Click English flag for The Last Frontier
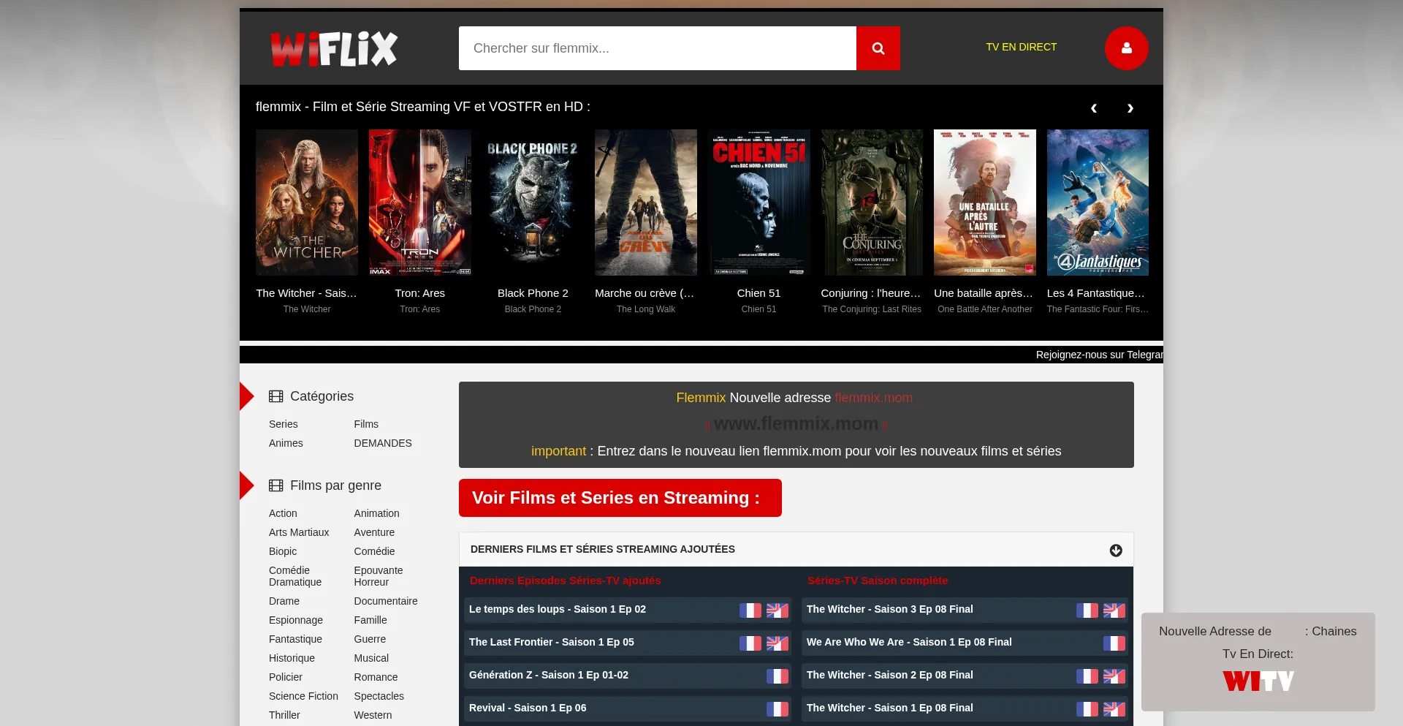The width and height of the screenshot is (1403, 726). 777,643
